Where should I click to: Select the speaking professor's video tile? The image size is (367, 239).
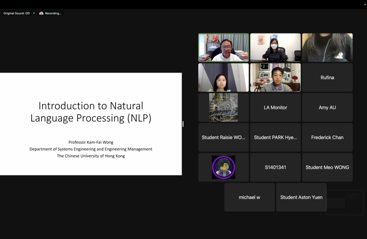tap(223, 47)
